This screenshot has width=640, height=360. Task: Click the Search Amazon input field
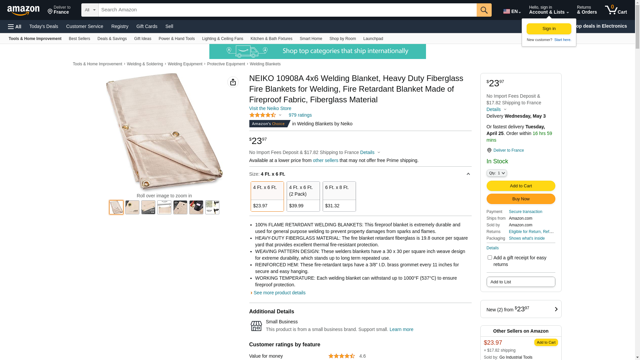click(287, 10)
